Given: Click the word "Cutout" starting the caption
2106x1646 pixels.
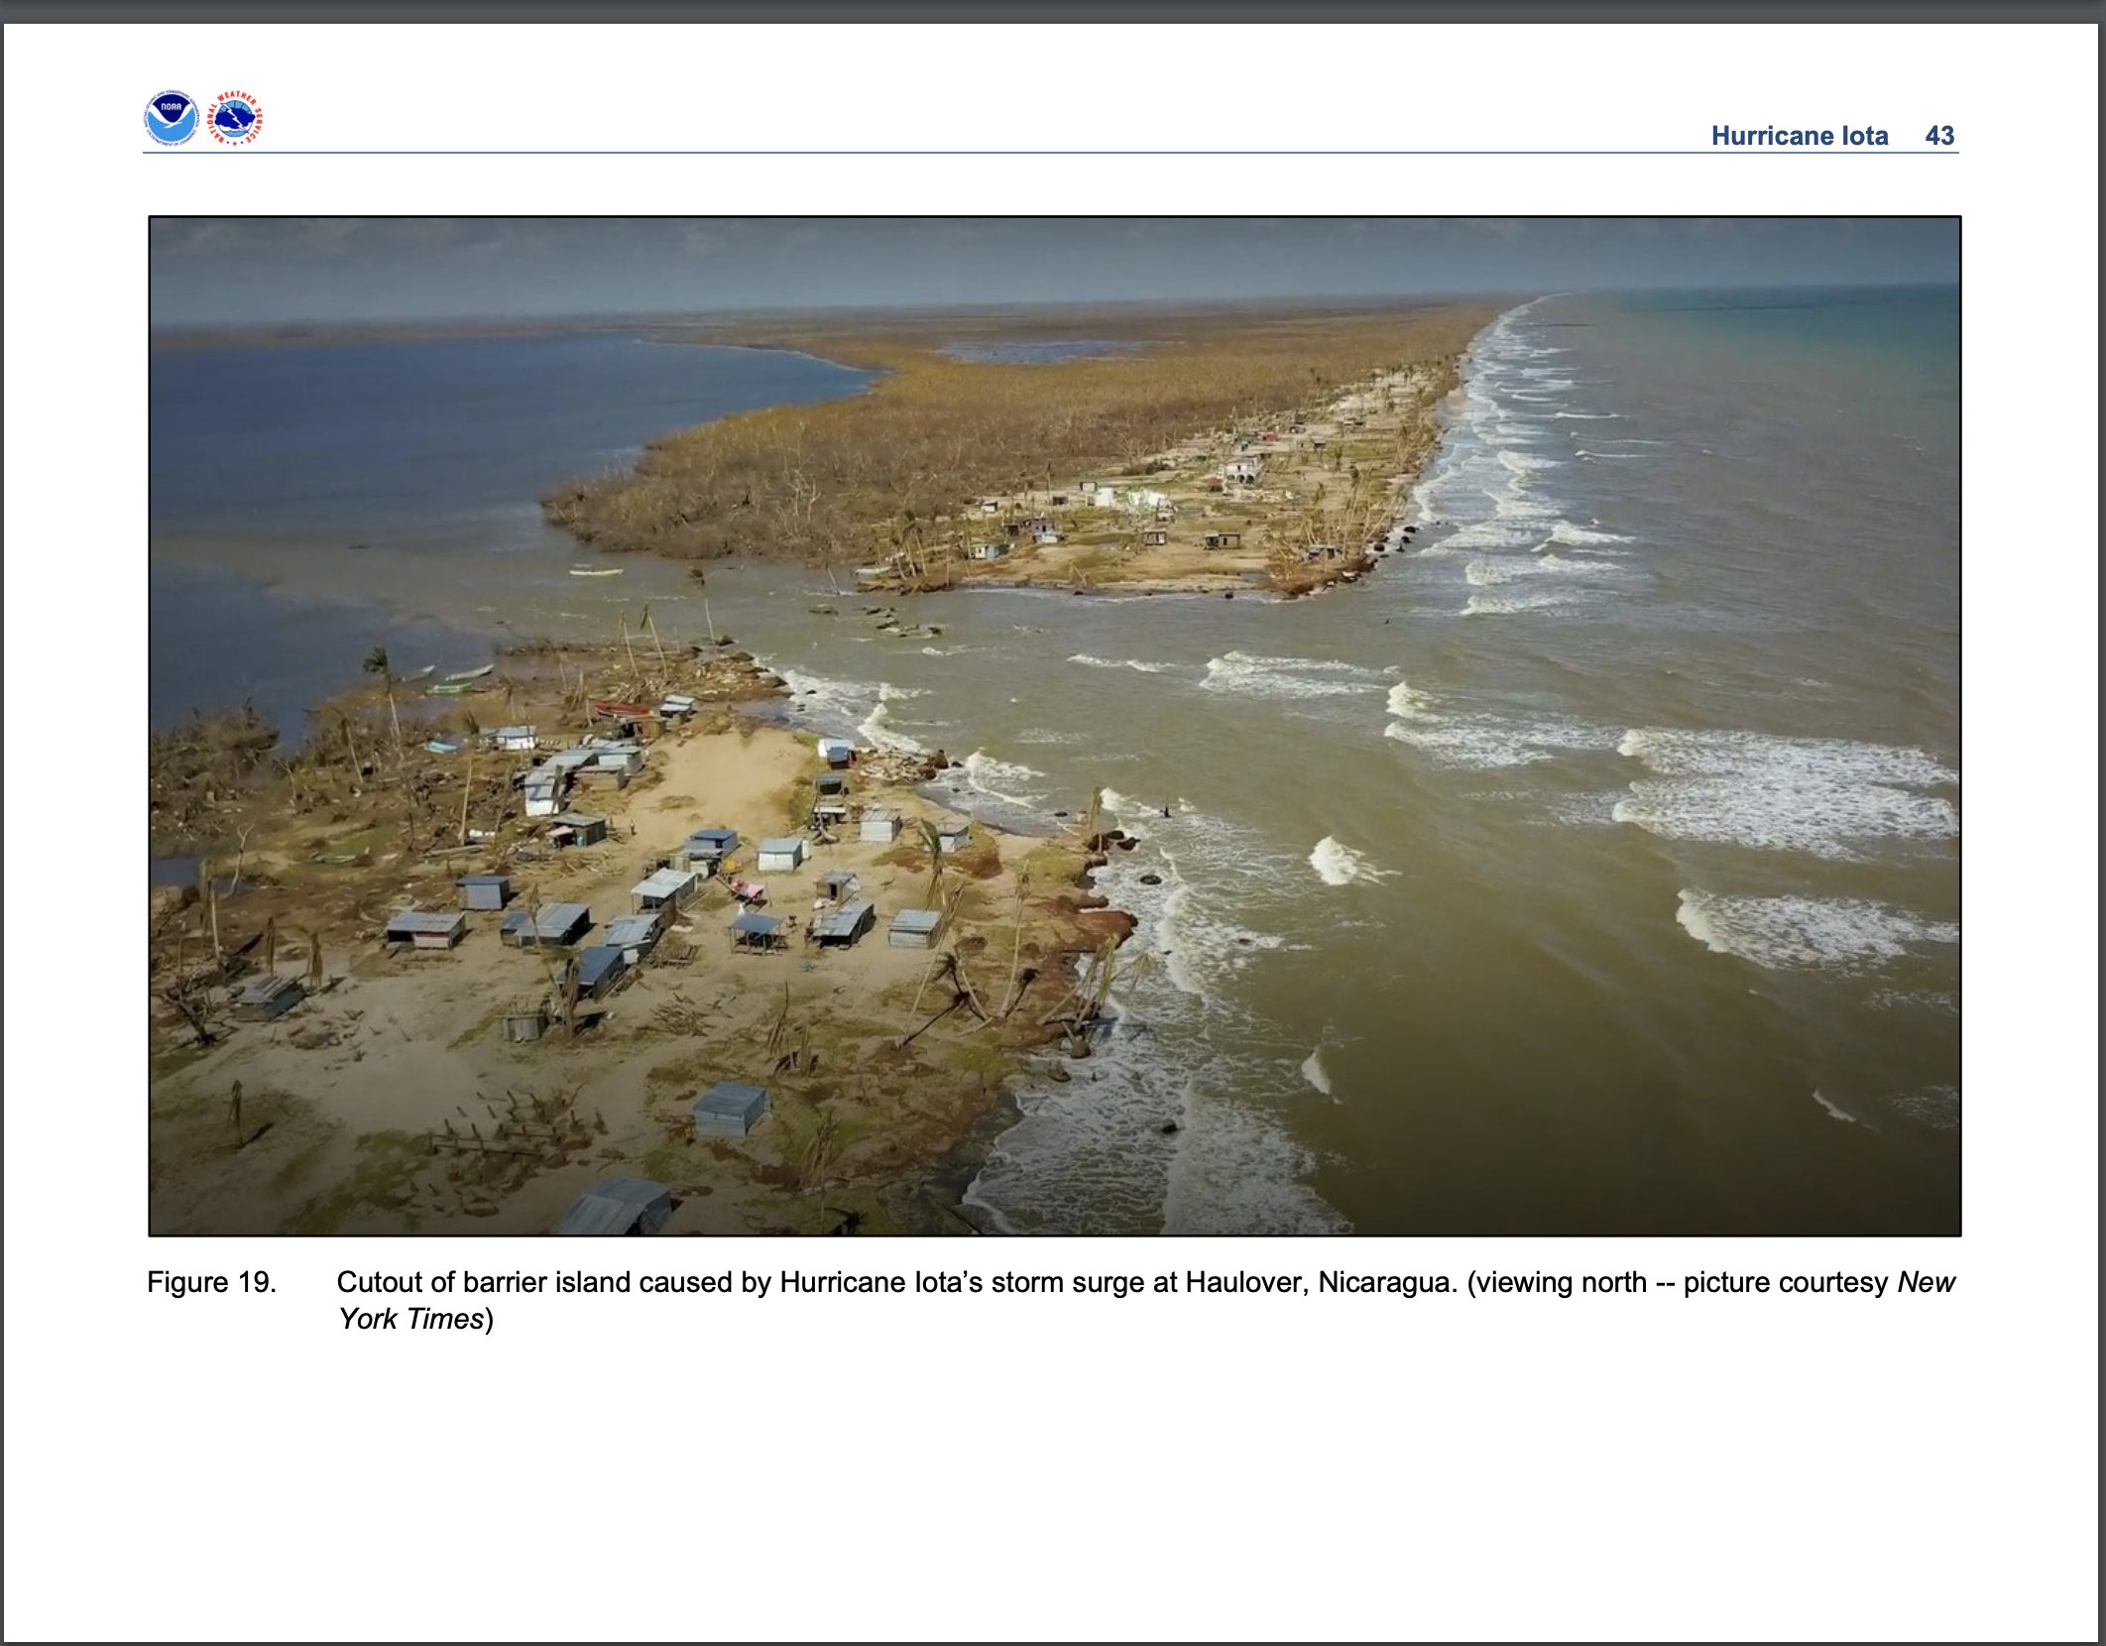Looking at the screenshot, I should [x=379, y=1282].
